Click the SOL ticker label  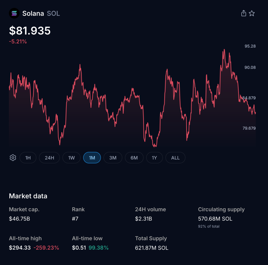click(x=53, y=13)
